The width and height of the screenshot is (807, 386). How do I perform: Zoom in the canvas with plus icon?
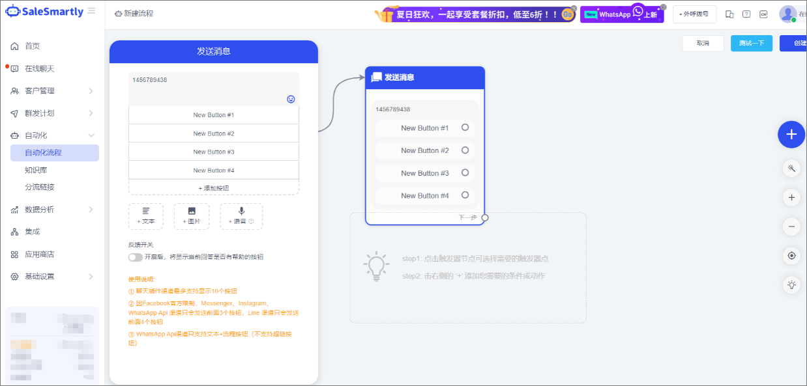791,197
